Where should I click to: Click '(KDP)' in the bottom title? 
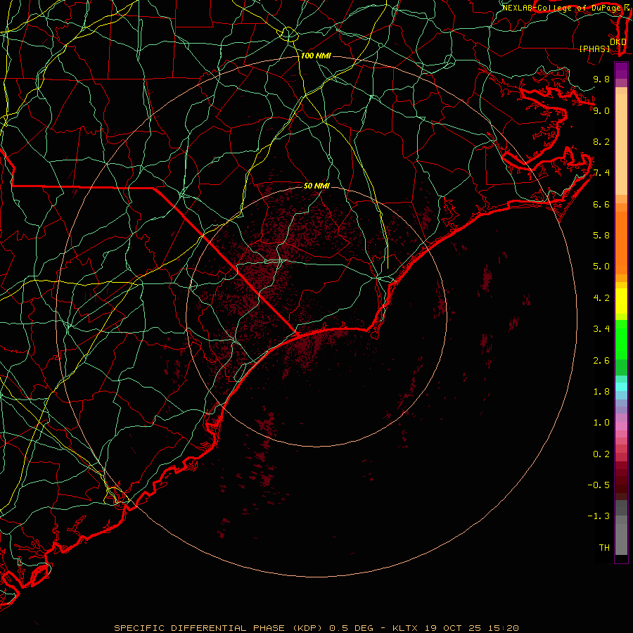tap(307, 628)
